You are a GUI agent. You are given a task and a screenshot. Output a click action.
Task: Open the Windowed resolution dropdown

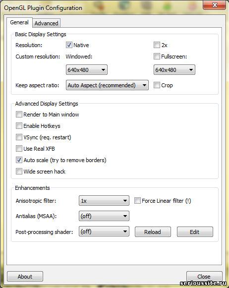(x=87, y=69)
